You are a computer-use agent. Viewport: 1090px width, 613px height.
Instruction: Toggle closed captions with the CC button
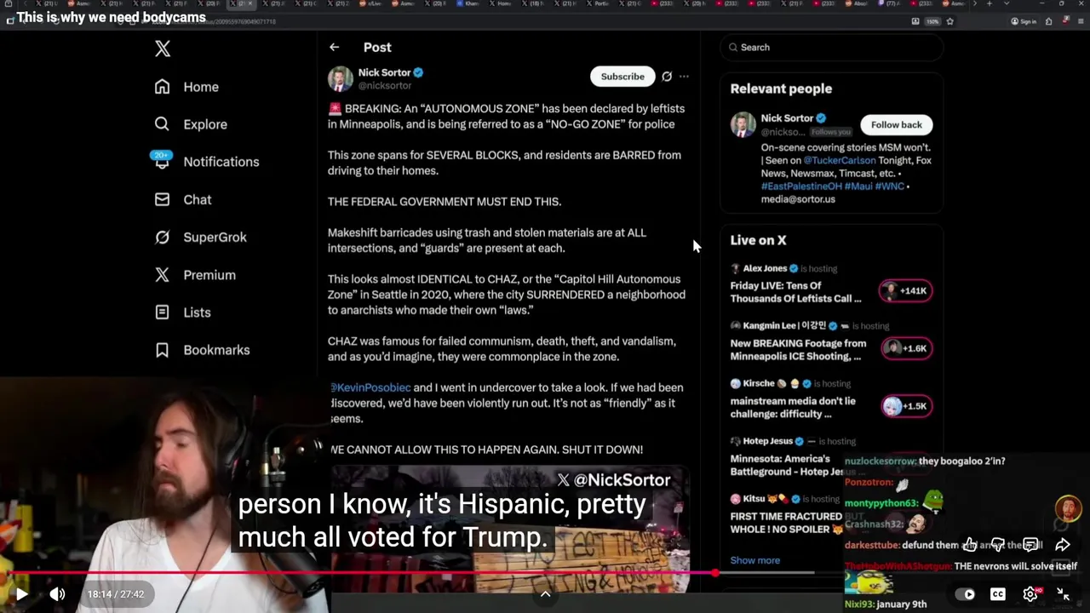998,594
